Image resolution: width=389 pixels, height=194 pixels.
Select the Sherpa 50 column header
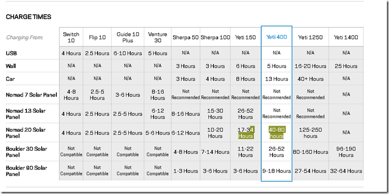coord(186,37)
